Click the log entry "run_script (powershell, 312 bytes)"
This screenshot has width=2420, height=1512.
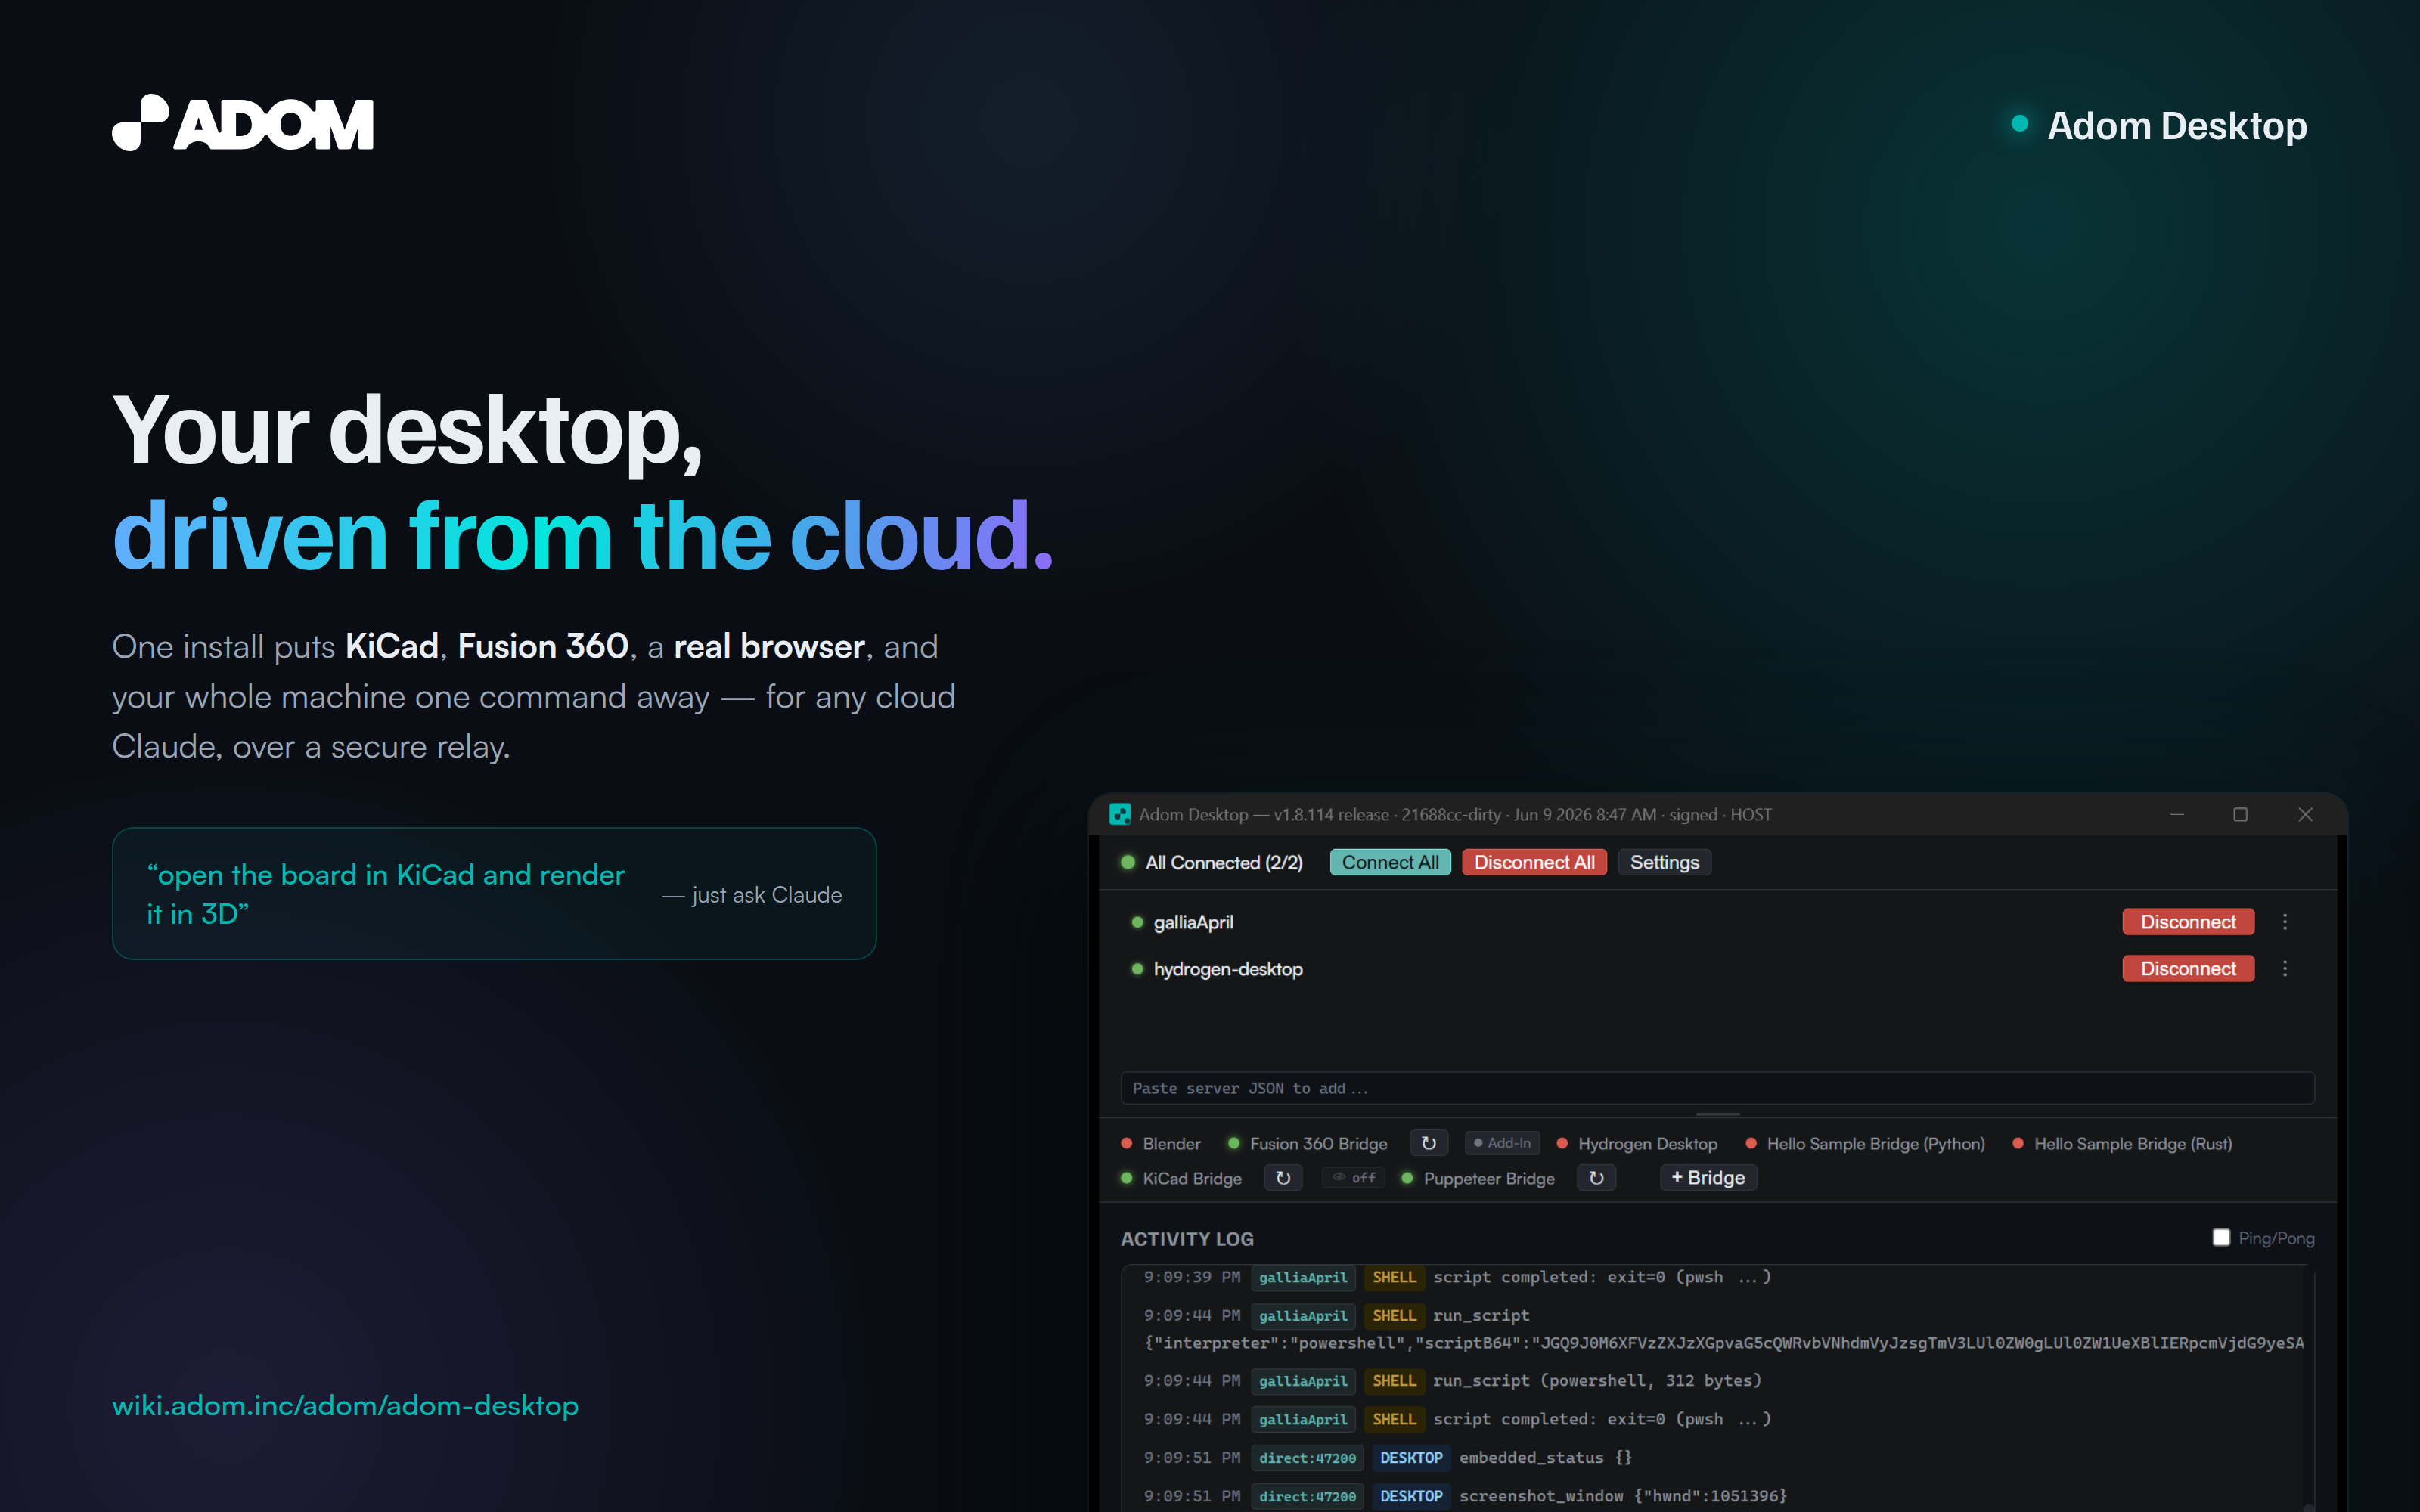(x=1596, y=1381)
